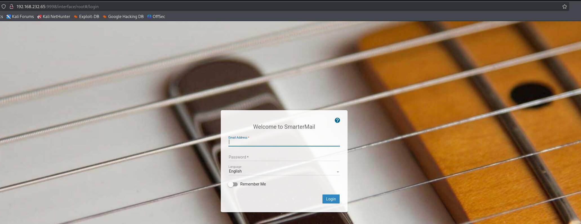Click the small Language field label
Viewport: 581px width, 224px height.
(x=235, y=167)
